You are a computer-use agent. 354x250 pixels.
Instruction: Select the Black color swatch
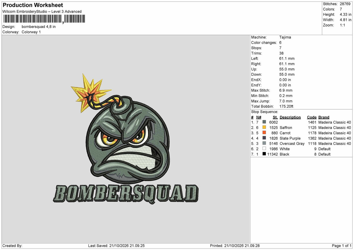(x=264, y=154)
